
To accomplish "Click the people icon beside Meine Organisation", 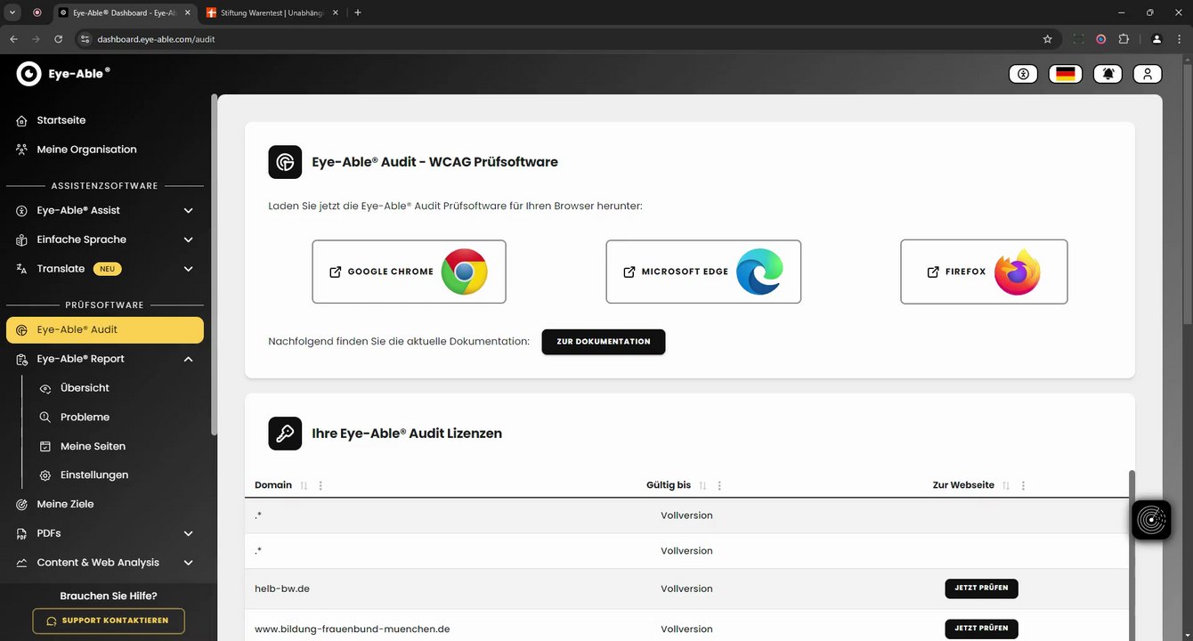I will [x=22, y=150].
